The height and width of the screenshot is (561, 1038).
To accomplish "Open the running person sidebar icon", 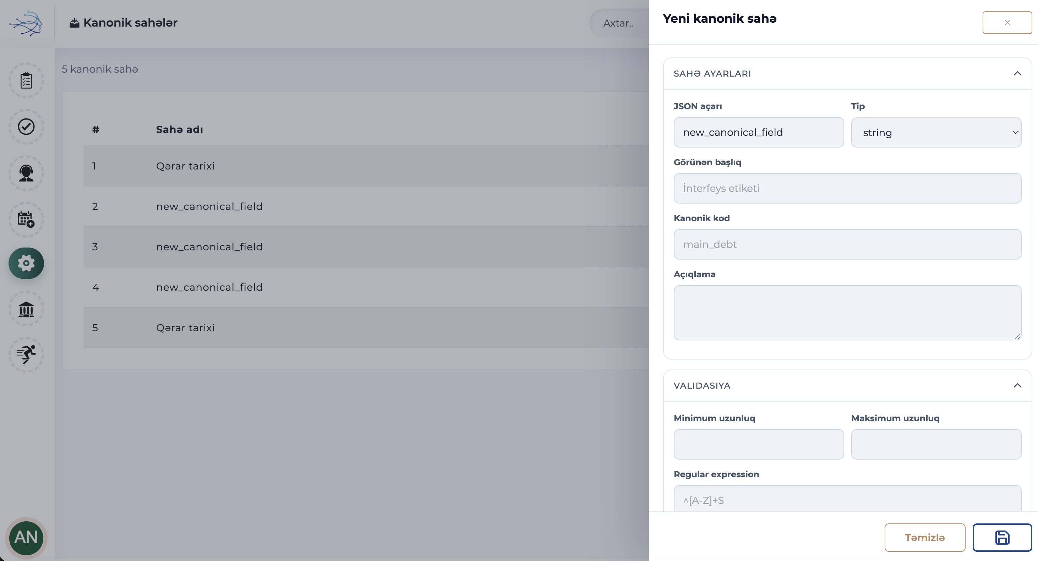I will click(x=26, y=355).
